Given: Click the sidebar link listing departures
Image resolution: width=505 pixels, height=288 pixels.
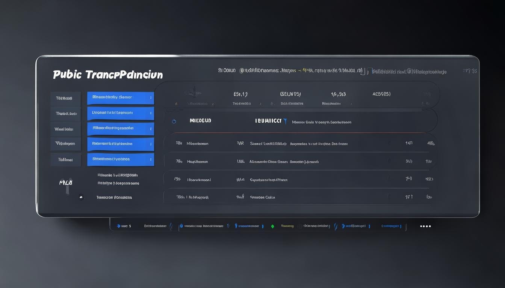Looking at the screenshot, I should pyautogui.click(x=117, y=183).
